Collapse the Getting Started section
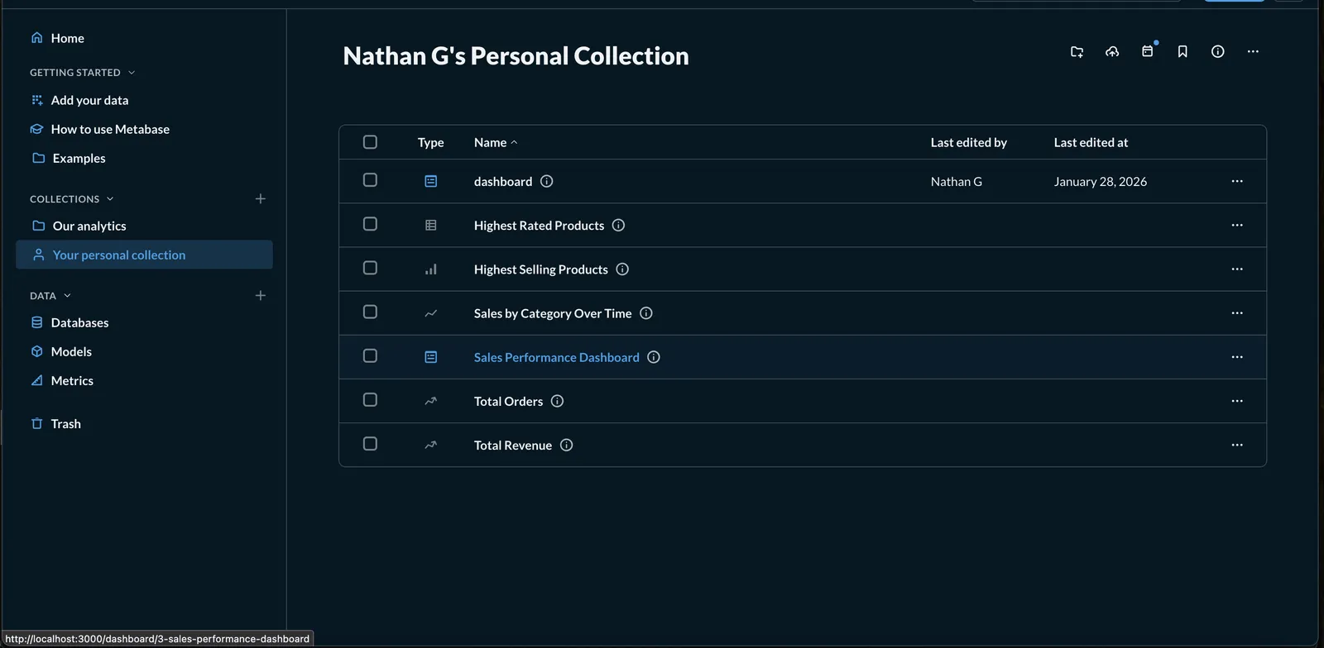 tap(132, 73)
